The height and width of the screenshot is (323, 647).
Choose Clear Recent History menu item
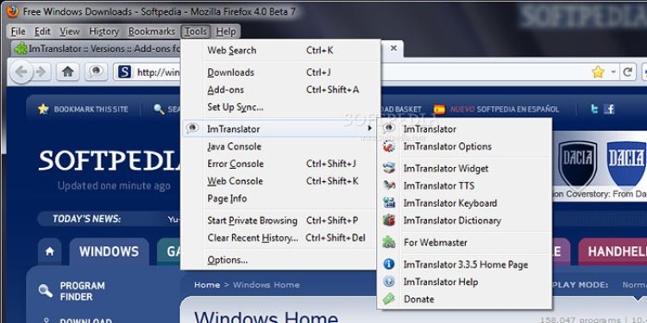[x=280, y=238]
